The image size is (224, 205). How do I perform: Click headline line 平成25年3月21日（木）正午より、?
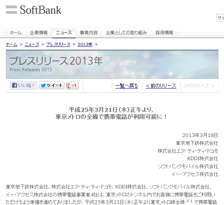(111, 110)
